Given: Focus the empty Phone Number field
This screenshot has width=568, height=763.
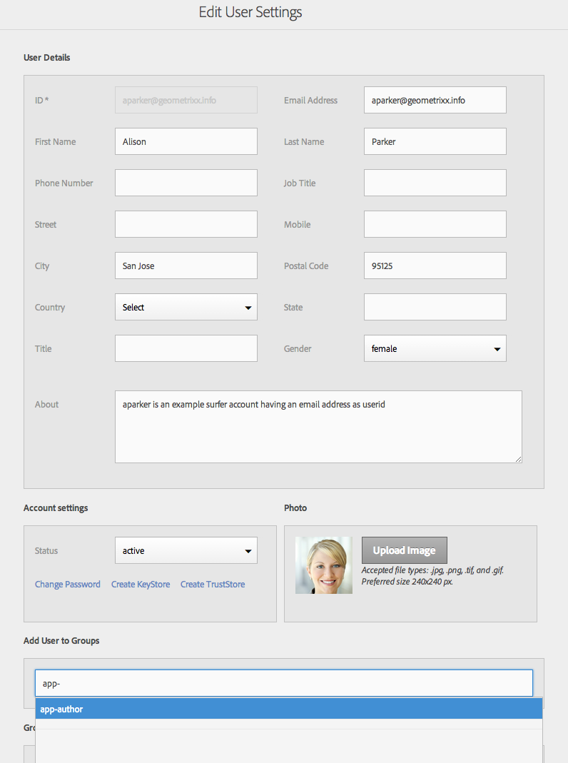Looking at the screenshot, I should (186, 183).
